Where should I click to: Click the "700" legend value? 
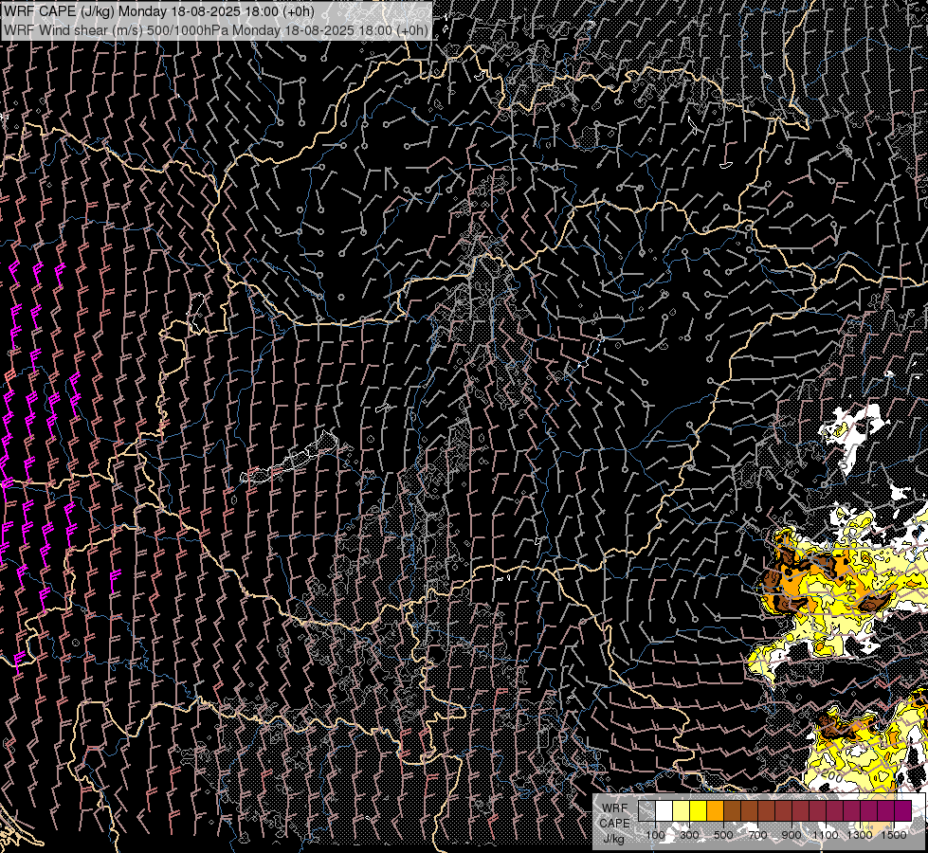(757, 835)
